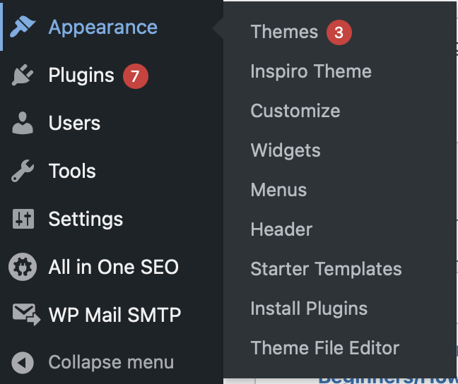The height and width of the screenshot is (384, 458).
Task: Select Install Plugins in the submenu
Action: coord(309,308)
